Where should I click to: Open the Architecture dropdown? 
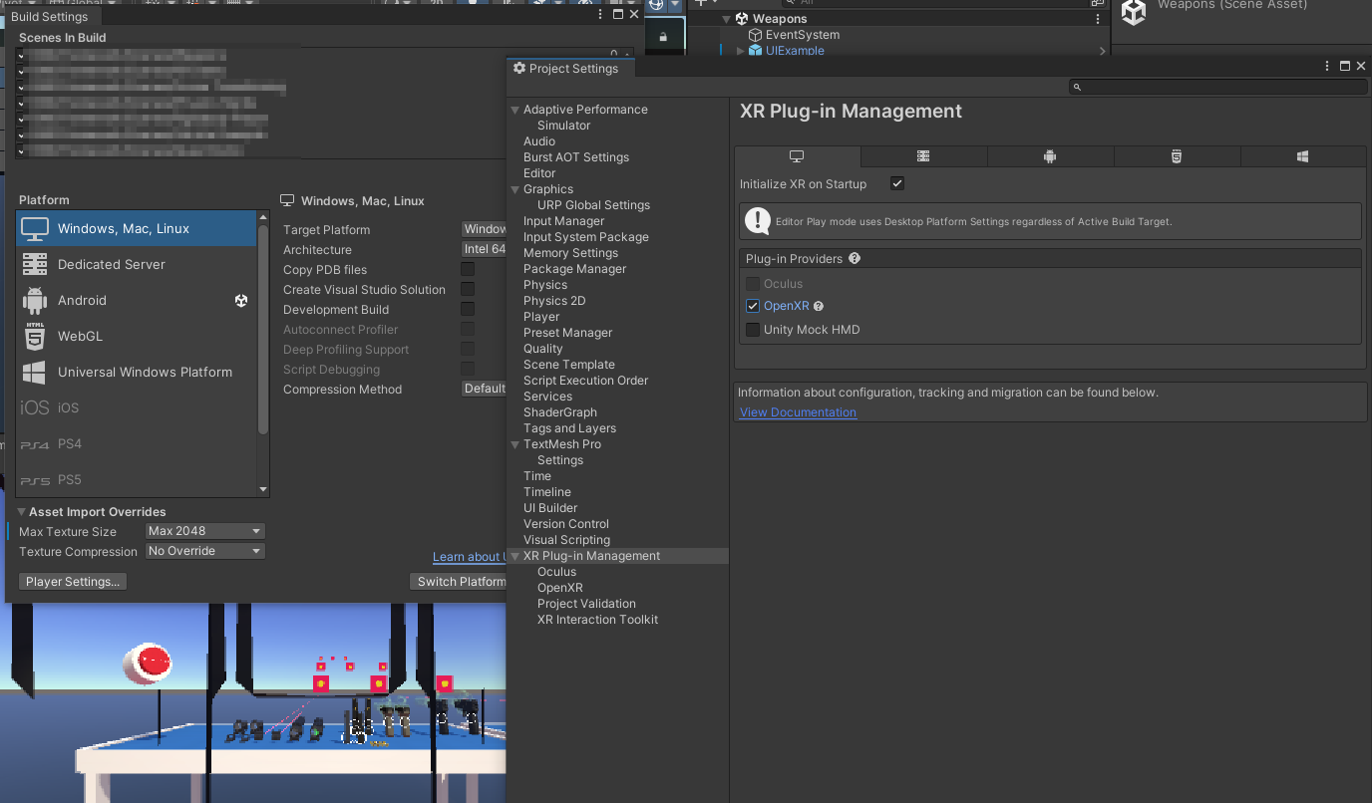[484, 250]
